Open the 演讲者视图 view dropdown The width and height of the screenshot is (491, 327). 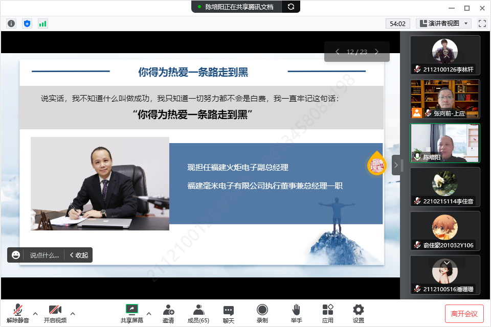[x=443, y=24]
